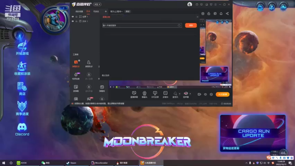
Task: Click the share icon above the preview
Action: coord(227,14)
